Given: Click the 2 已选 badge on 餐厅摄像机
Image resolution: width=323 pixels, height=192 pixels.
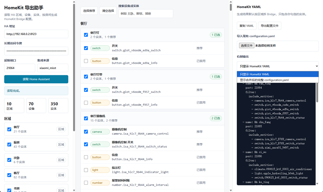Looking at the screenshot, I should 216,118.
